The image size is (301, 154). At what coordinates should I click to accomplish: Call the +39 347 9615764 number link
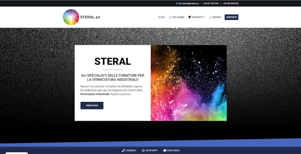(211, 4)
